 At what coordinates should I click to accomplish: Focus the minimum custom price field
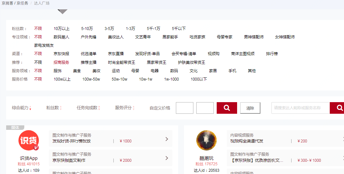coord(185,108)
